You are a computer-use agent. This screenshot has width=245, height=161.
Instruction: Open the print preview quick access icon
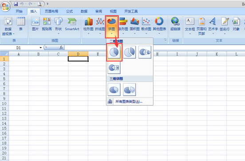click(40, 4)
